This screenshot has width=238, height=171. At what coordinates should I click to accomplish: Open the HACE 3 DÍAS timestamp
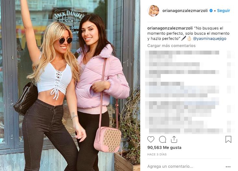(157, 154)
